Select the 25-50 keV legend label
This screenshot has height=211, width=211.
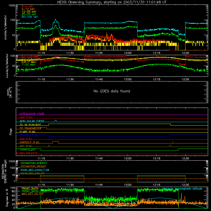point(29,14)
